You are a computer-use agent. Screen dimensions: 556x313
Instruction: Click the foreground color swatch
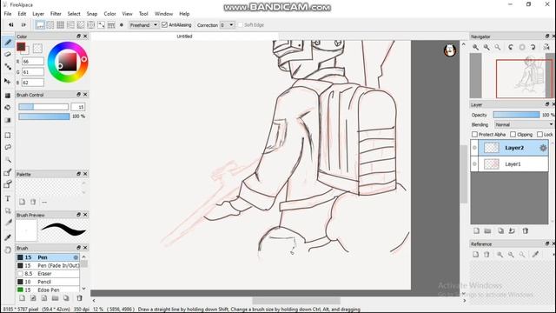tap(21, 46)
